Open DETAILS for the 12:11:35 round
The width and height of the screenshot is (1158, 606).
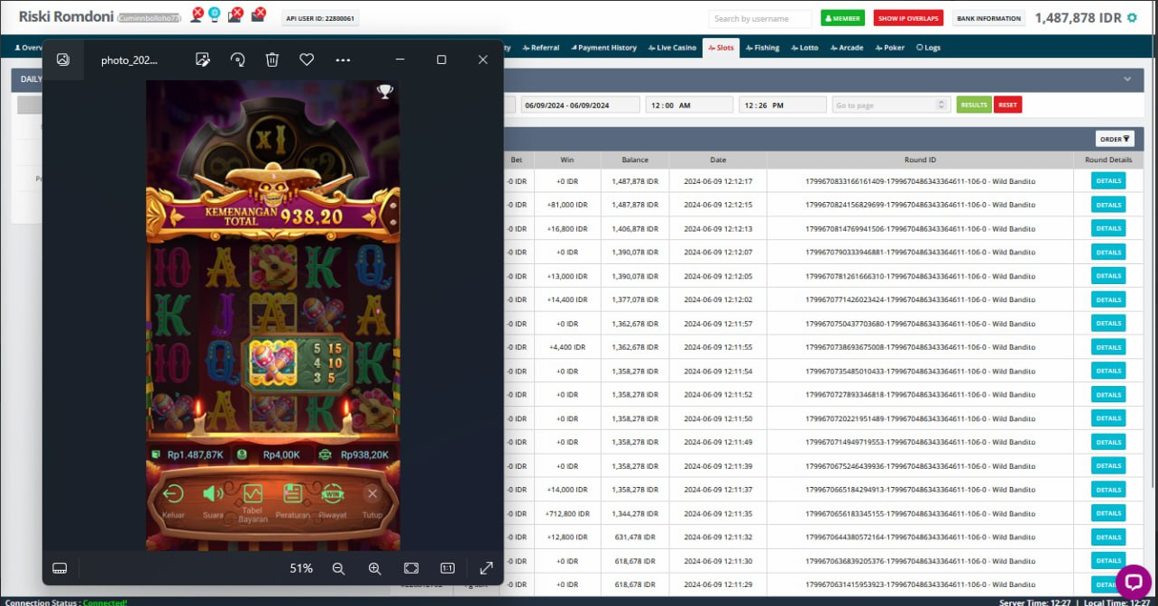[1108, 513]
